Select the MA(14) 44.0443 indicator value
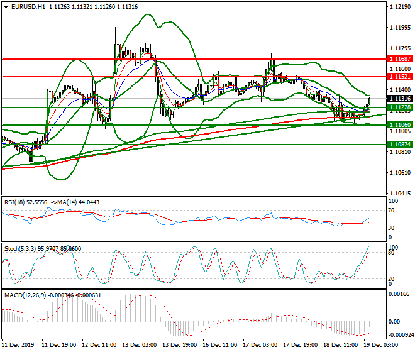The height and width of the screenshot is (352, 415). point(77,202)
